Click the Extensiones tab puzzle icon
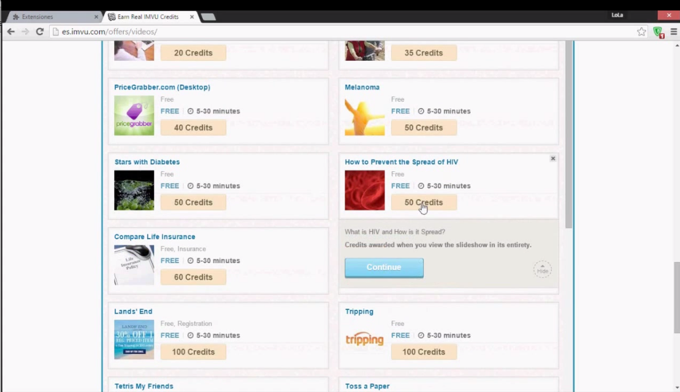 16,17
